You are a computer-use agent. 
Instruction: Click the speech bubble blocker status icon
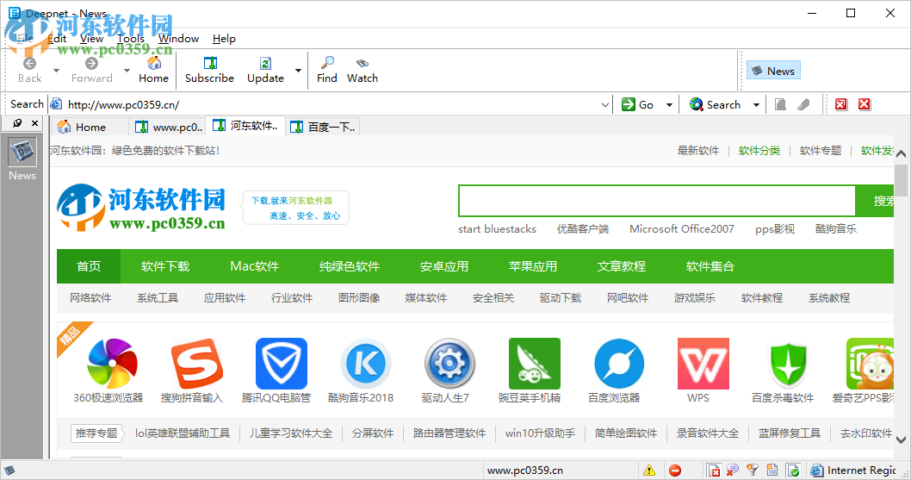[733, 470]
